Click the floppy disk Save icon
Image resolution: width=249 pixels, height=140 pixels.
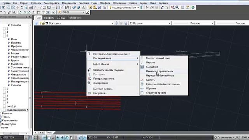tap(99, 7)
